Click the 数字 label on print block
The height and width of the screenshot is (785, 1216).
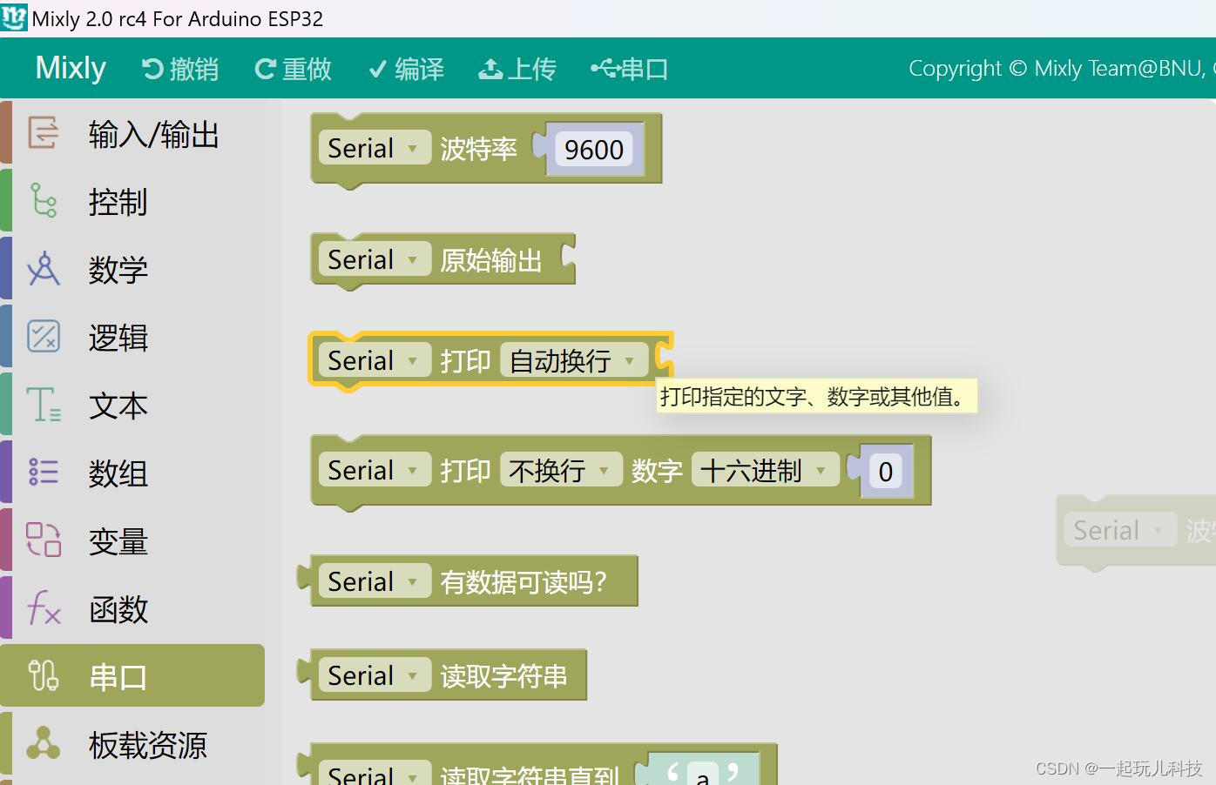click(657, 471)
